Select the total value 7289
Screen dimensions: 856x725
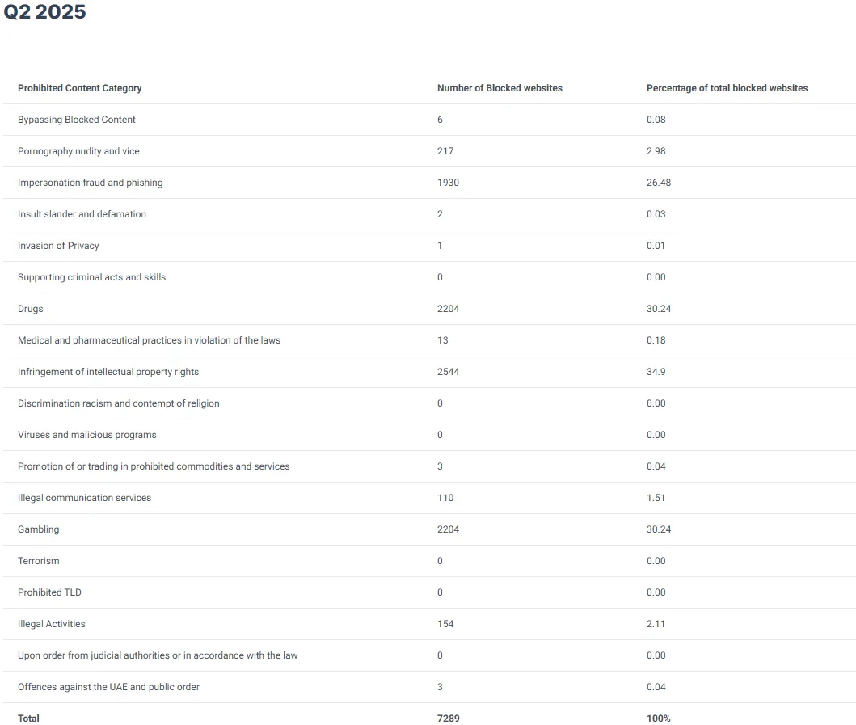coord(448,719)
